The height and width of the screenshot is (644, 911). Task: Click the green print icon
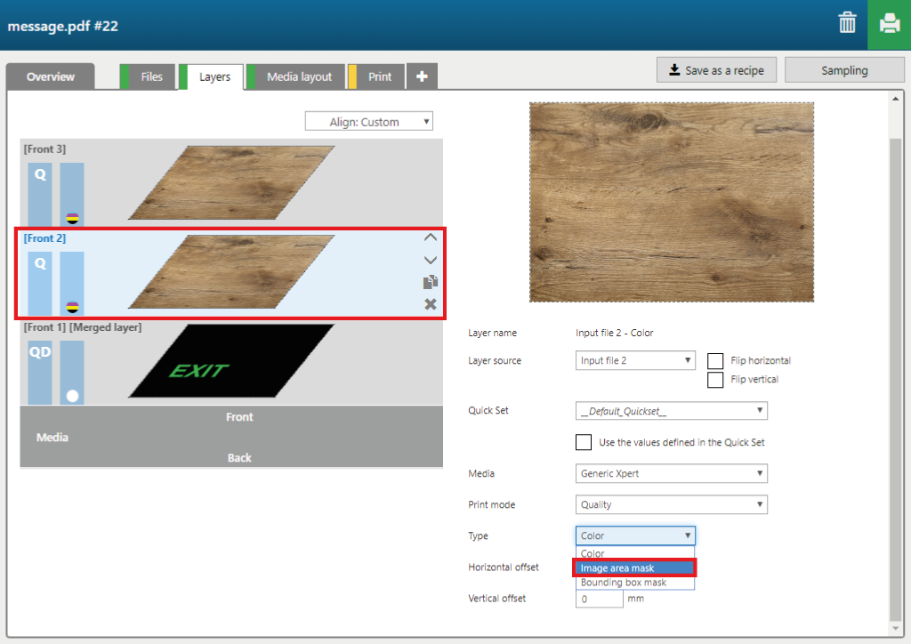point(889,24)
